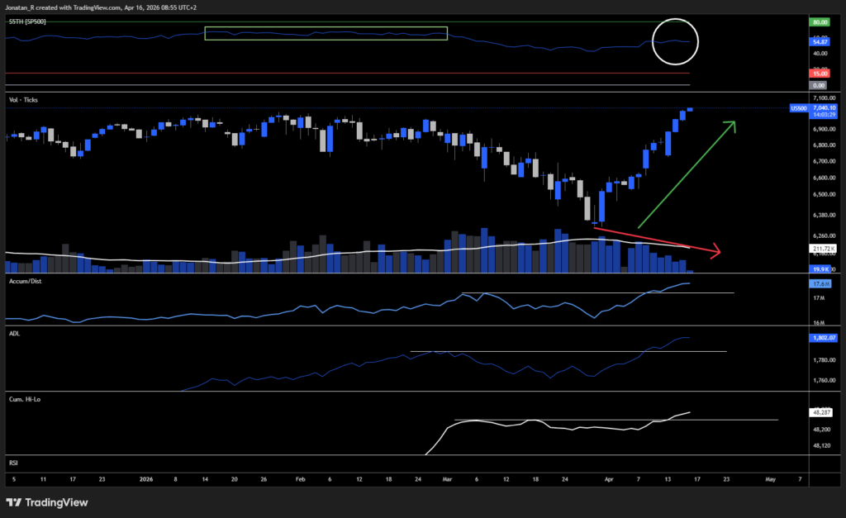The image size is (846, 518).
Task: Select the ADL pane heading
Action: [14, 333]
